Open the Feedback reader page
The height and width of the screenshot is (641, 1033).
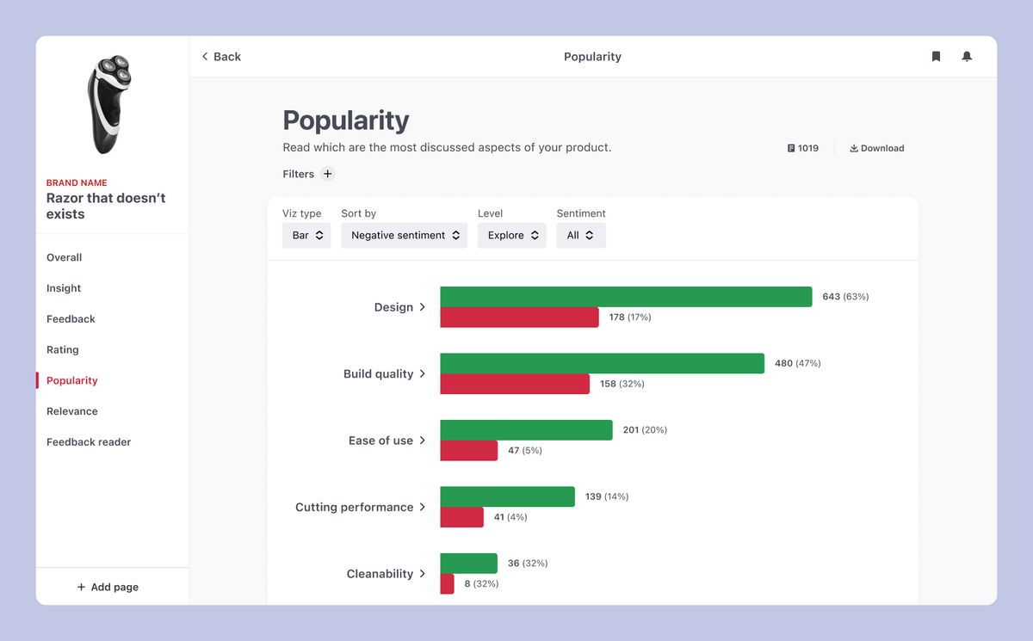click(x=89, y=442)
